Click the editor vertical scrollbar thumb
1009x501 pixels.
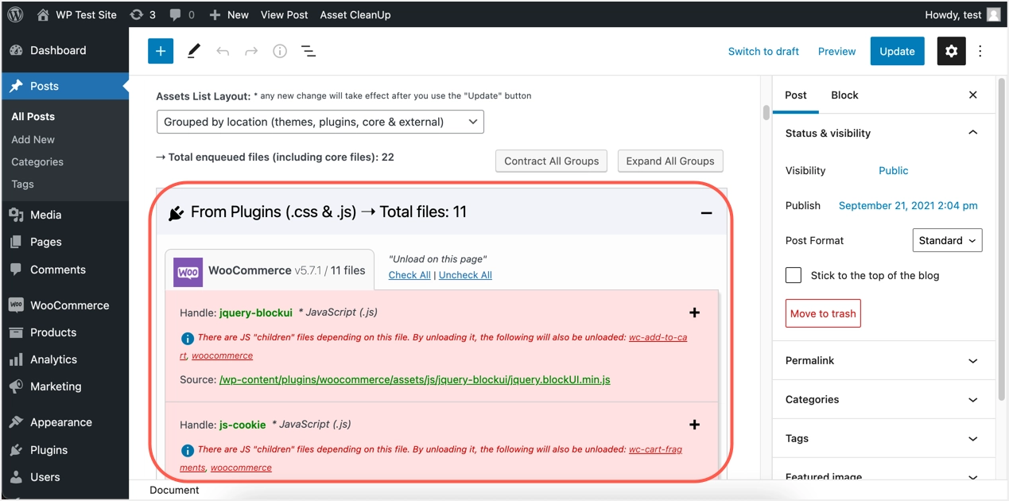click(x=766, y=112)
